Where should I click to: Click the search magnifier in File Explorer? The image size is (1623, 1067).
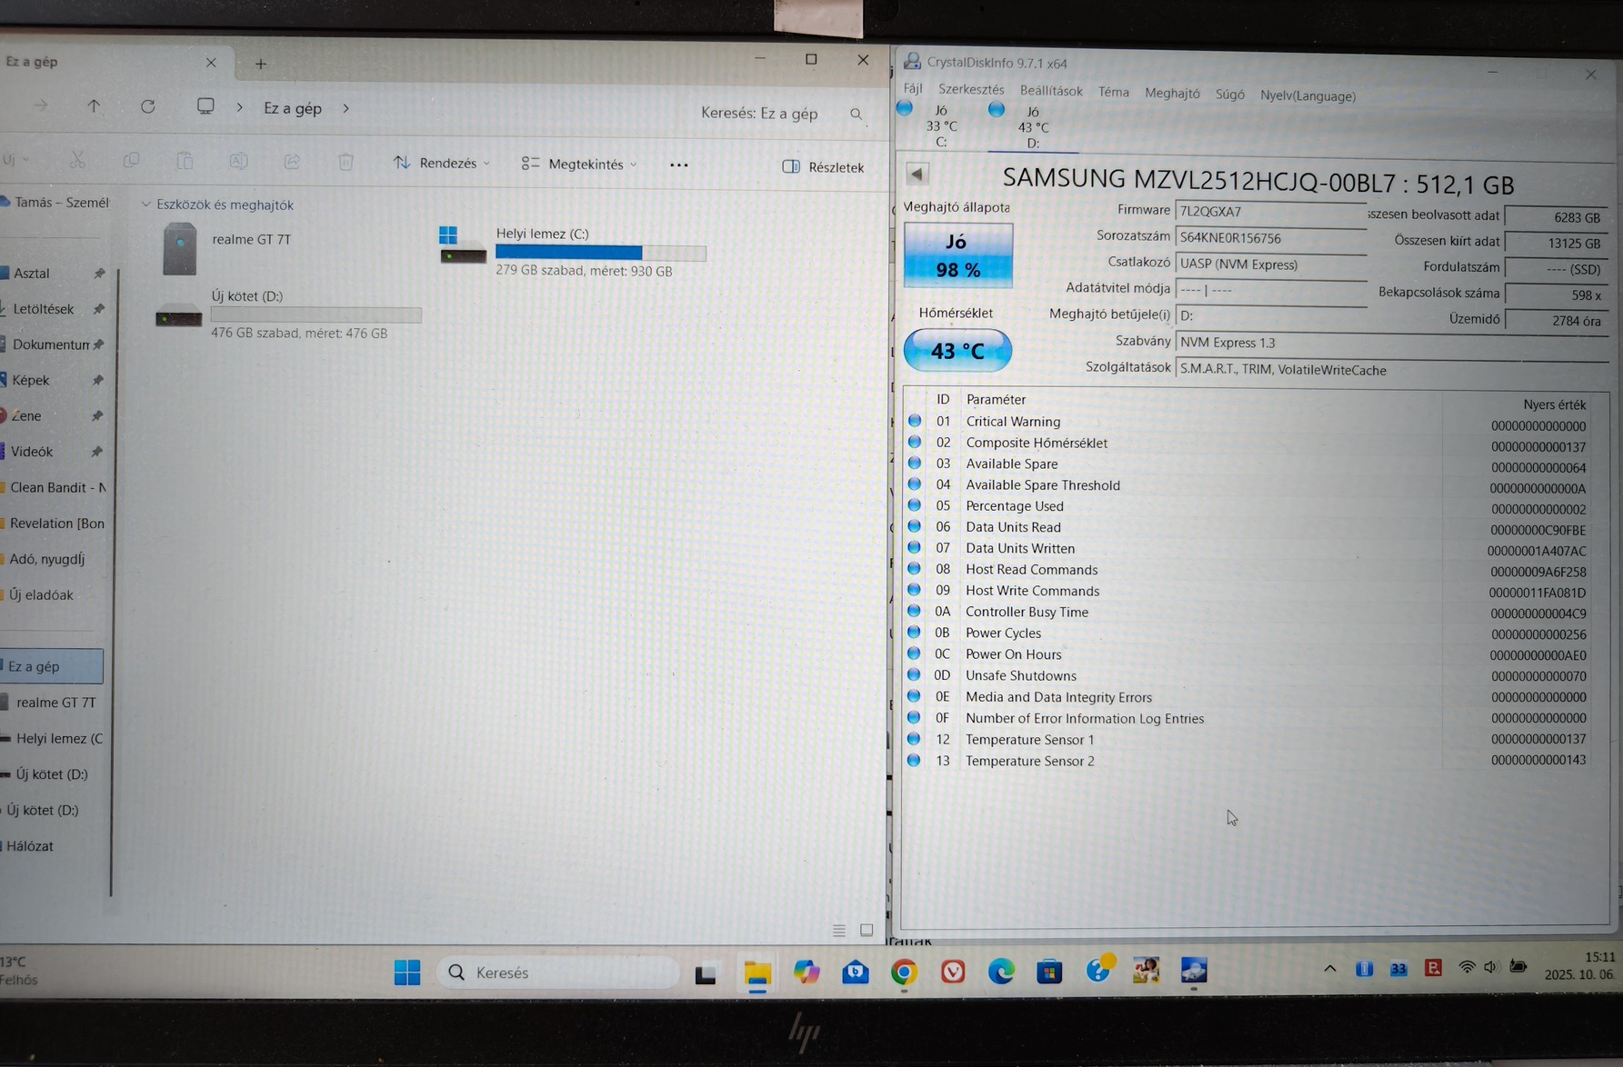[x=856, y=114]
